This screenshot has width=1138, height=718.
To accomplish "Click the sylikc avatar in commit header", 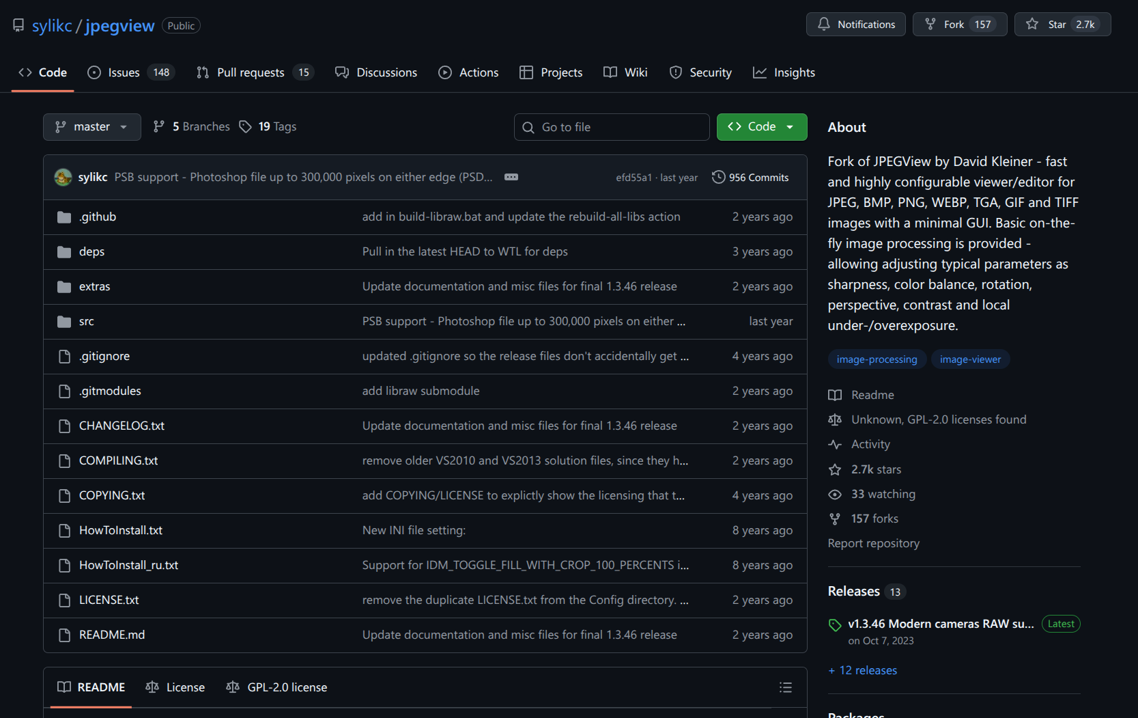I will (x=63, y=177).
